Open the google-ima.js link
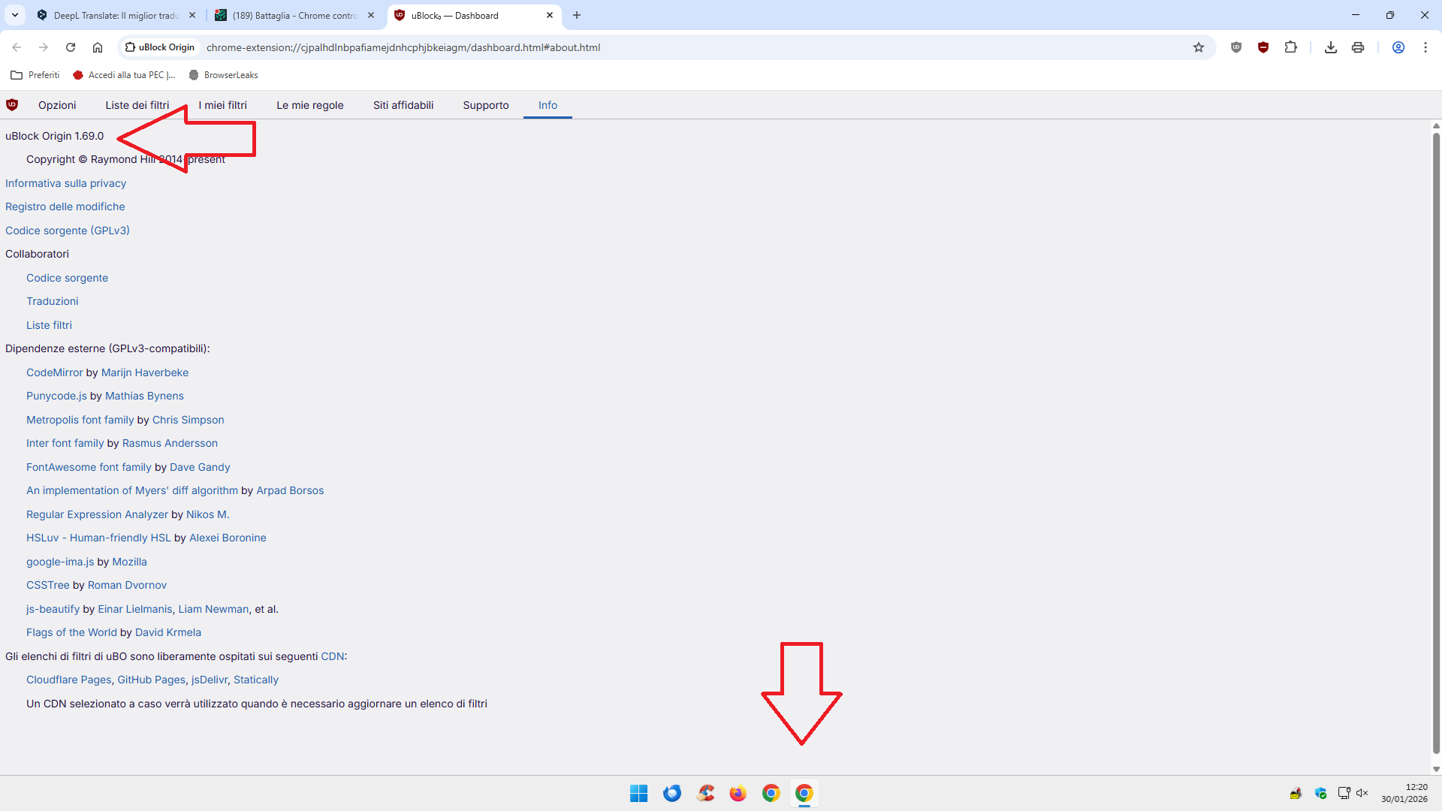The width and height of the screenshot is (1442, 811). click(x=60, y=562)
